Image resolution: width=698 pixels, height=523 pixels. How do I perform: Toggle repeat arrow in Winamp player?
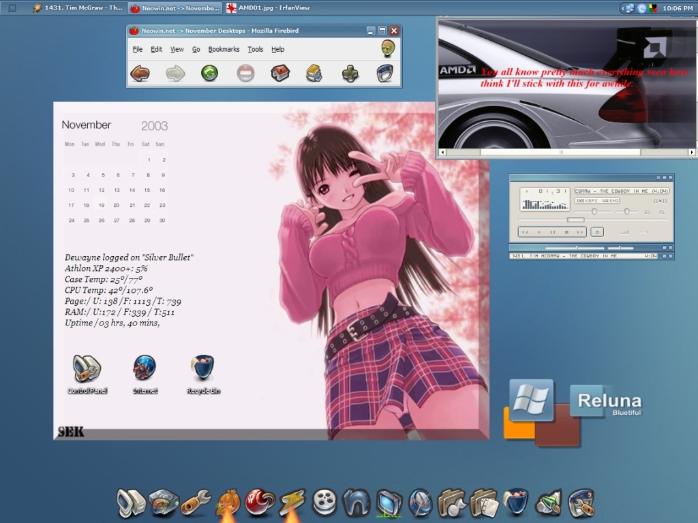[643, 232]
